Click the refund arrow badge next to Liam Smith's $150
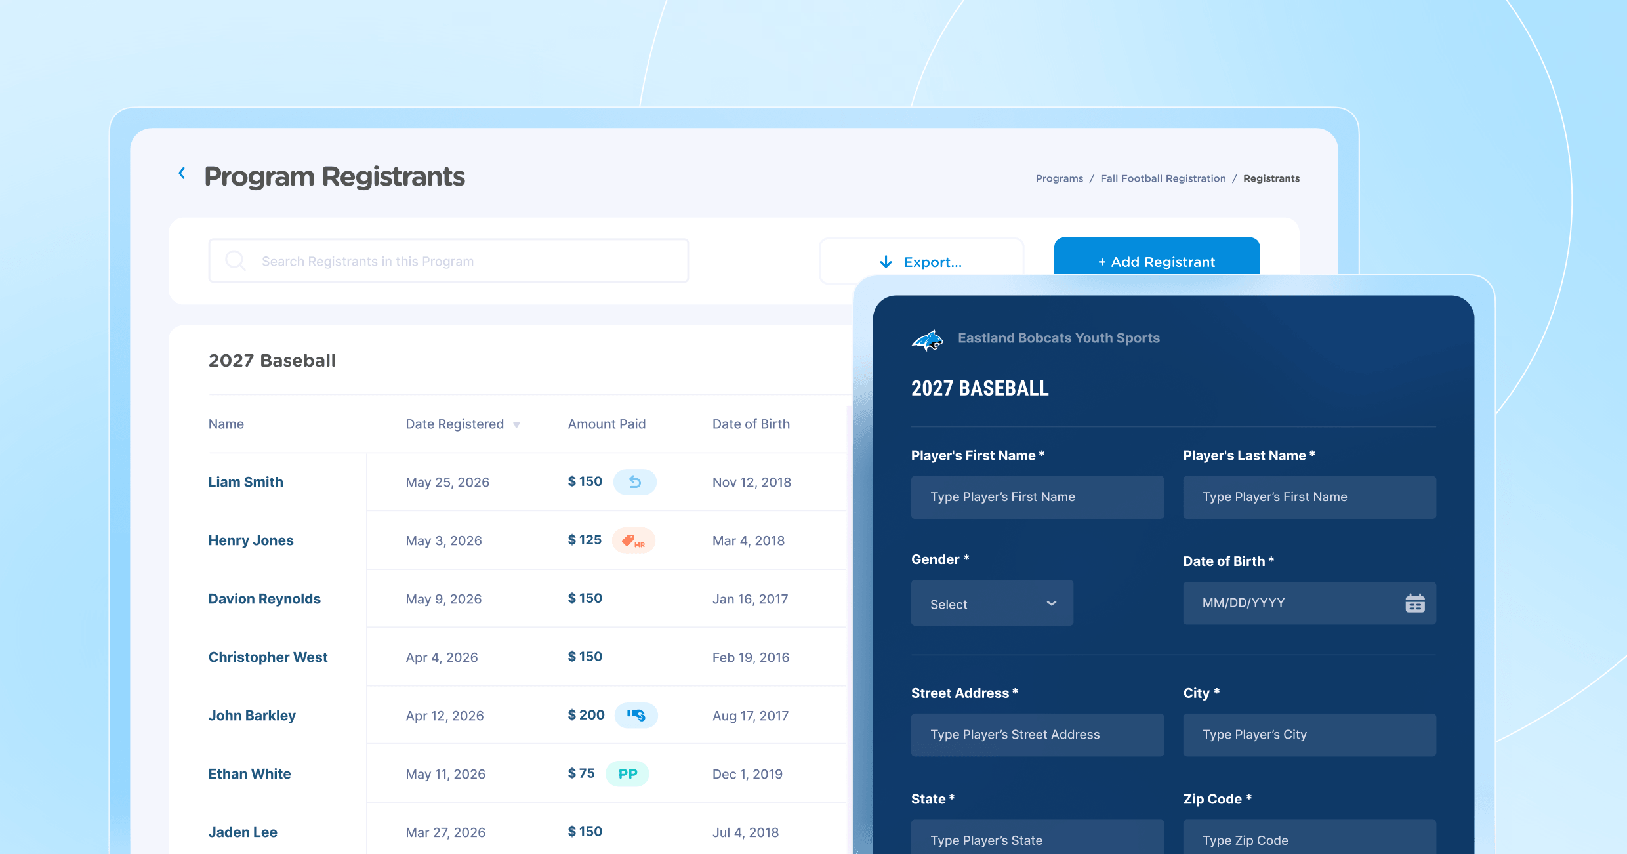The height and width of the screenshot is (854, 1627). pos(634,482)
